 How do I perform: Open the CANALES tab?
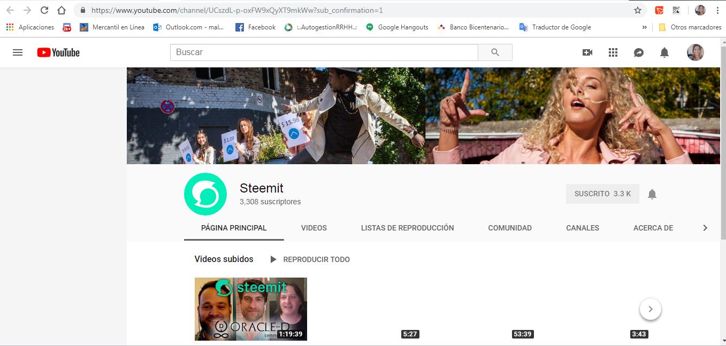583,228
